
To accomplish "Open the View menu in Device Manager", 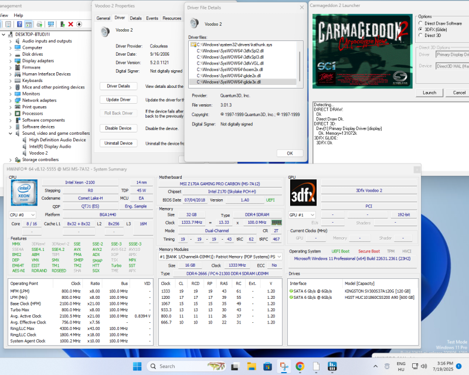I will (x=4, y=15).
